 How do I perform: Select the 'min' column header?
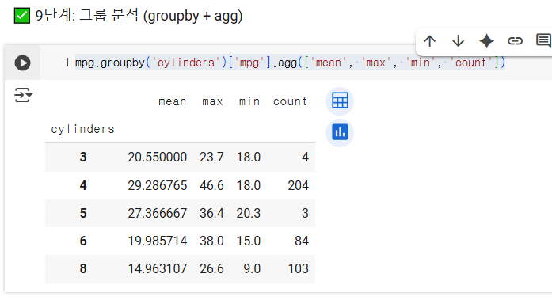[x=249, y=101]
